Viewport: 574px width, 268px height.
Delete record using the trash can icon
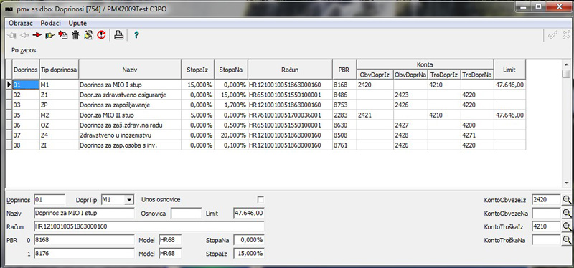(76, 35)
